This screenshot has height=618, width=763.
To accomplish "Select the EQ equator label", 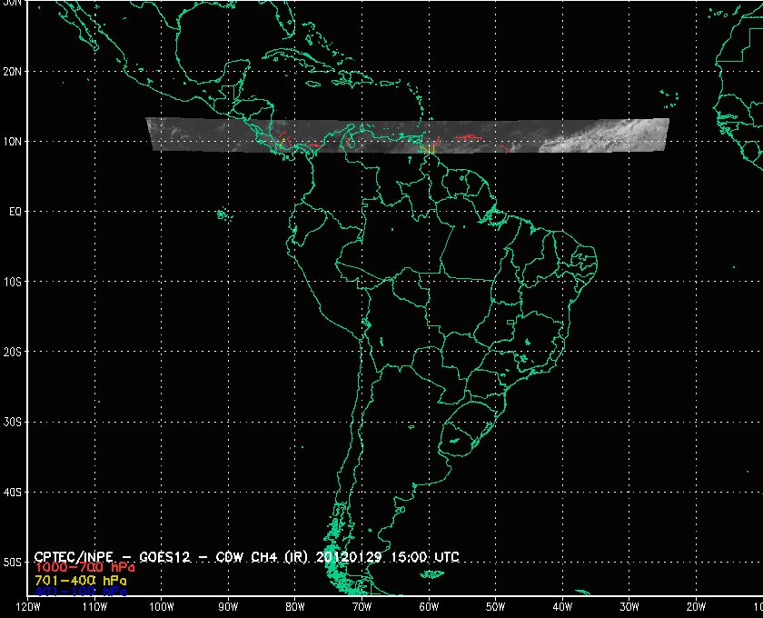I will tap(15, 212).
